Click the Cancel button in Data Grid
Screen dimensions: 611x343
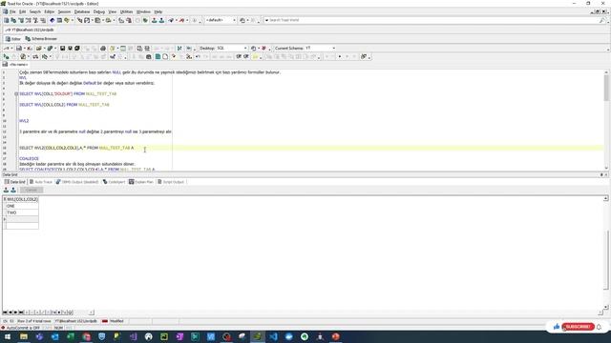[x=32, y=191]
